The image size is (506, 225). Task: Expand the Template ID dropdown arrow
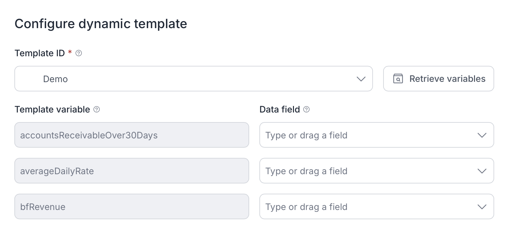tap(361, 79)
